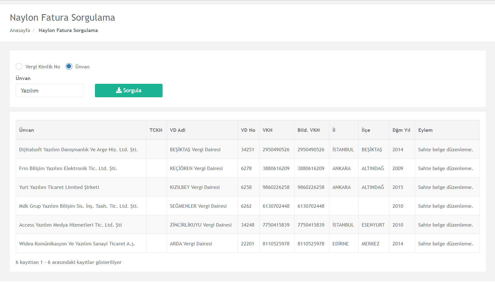Select the Vergi Kimlik No radio button
Viewport: 495px width, 284px height.
19,67
